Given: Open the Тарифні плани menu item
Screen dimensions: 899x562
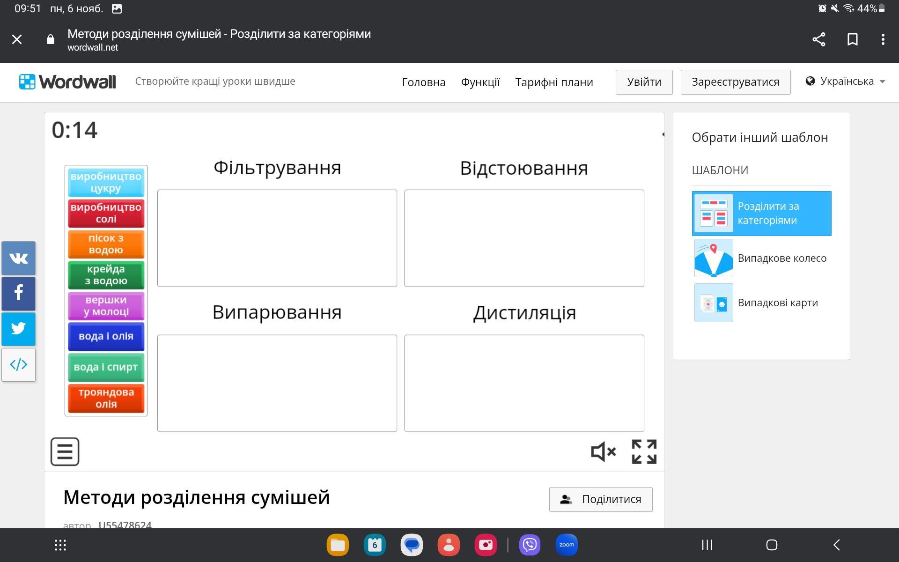Looking at the screenshot, I should 554,82.
